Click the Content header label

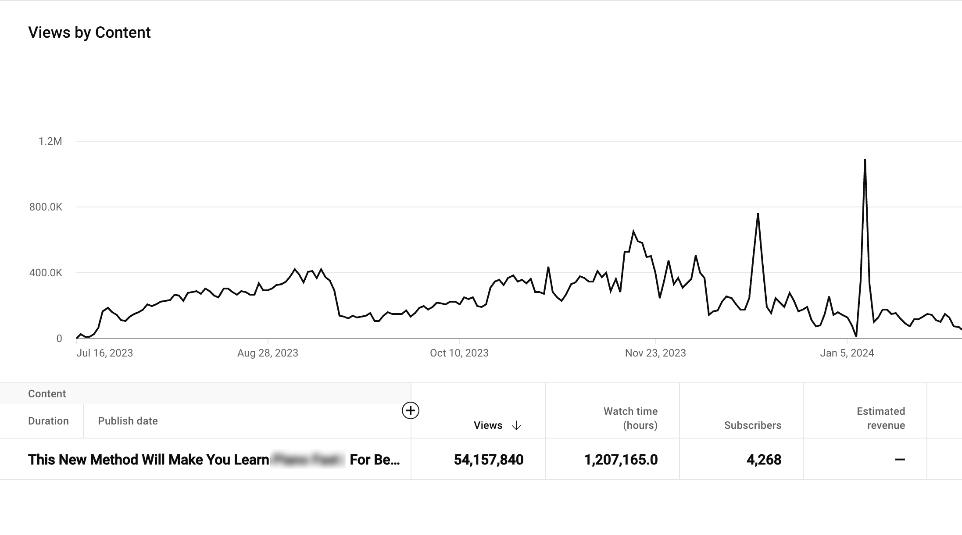47,394
